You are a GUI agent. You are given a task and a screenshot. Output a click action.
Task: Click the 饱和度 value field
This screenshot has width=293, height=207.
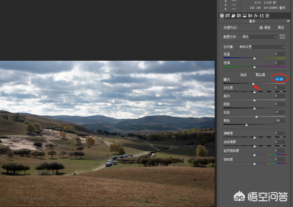pyautogui.click(x=280, y=159)
